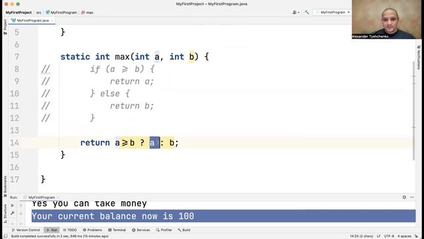
Task: Click commented 'return b;' line
Action: tap(132, 106)
